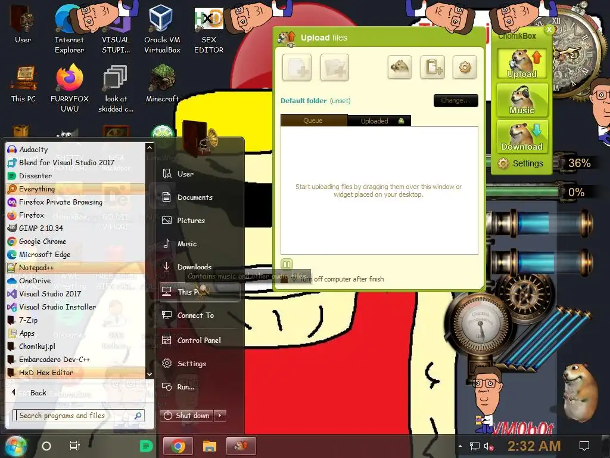Image resolution: width=610 pixels, height=458 pixels.
Task: Click the programs list scroll-up arrow
Action: (x=150, y=148)
